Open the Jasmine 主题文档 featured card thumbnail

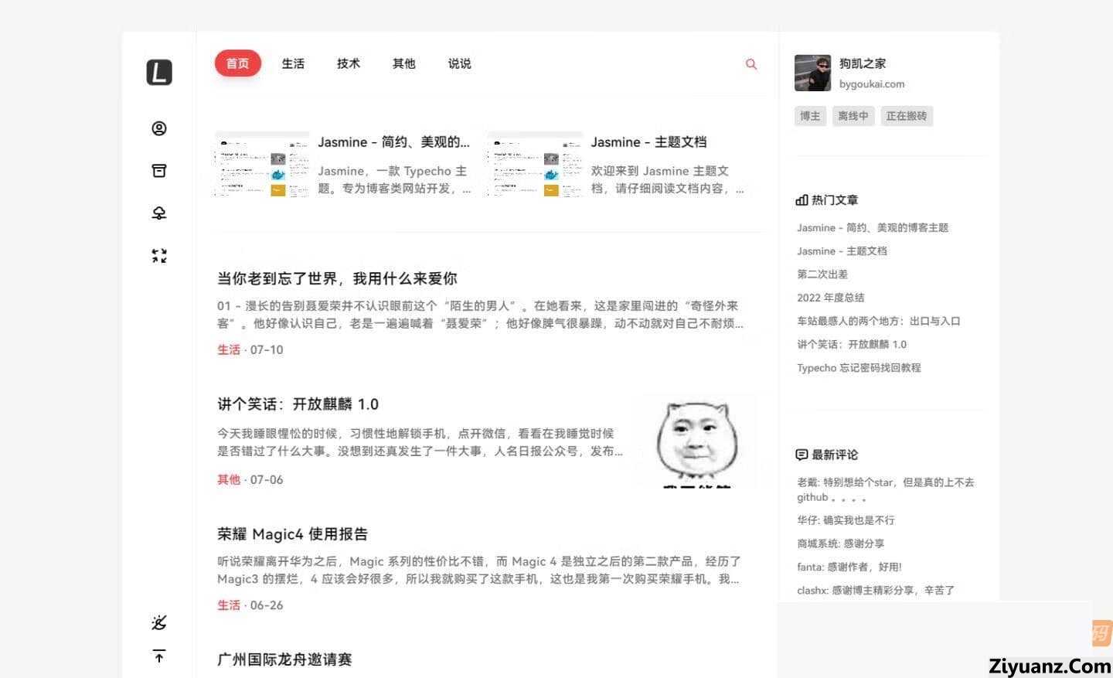tap(535, 165)
